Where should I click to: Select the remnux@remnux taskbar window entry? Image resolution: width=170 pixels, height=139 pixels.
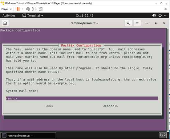tap(28, 135)
